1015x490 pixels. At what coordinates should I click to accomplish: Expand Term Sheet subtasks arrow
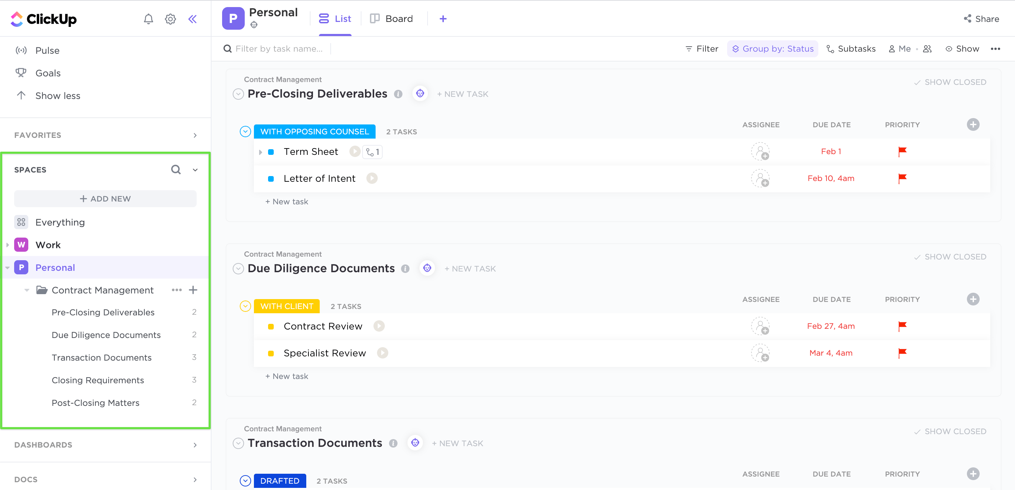tap(260, 152)
